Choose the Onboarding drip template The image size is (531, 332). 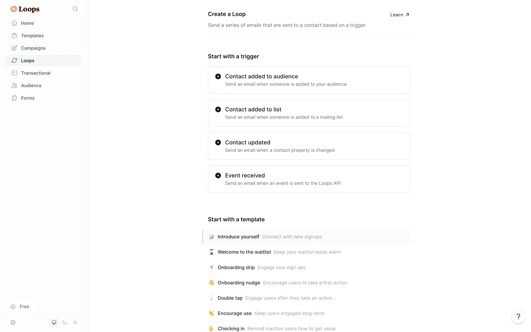point(236,268)
